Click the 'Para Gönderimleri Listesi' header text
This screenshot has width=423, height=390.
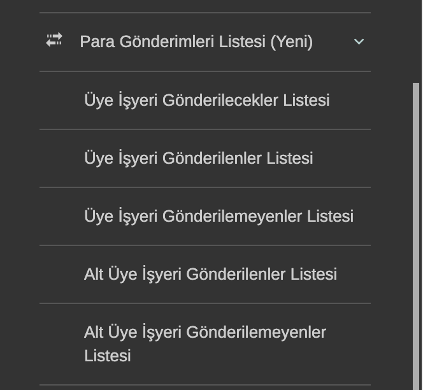pyautogui.click(x=196, y=42)
